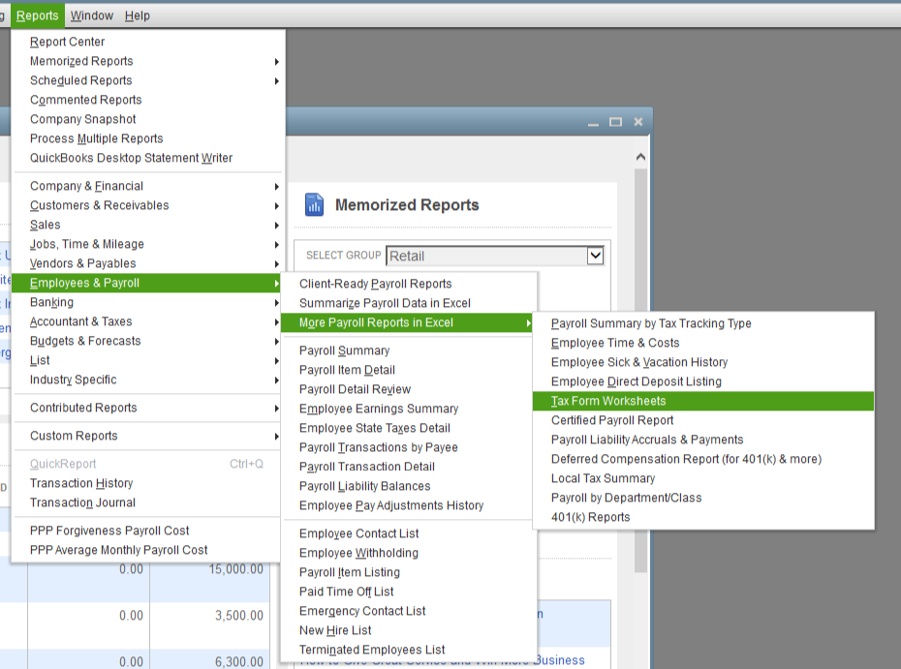Open Employee Contact List
Viewport: 901px width, 669px height.
click(409, 534)
